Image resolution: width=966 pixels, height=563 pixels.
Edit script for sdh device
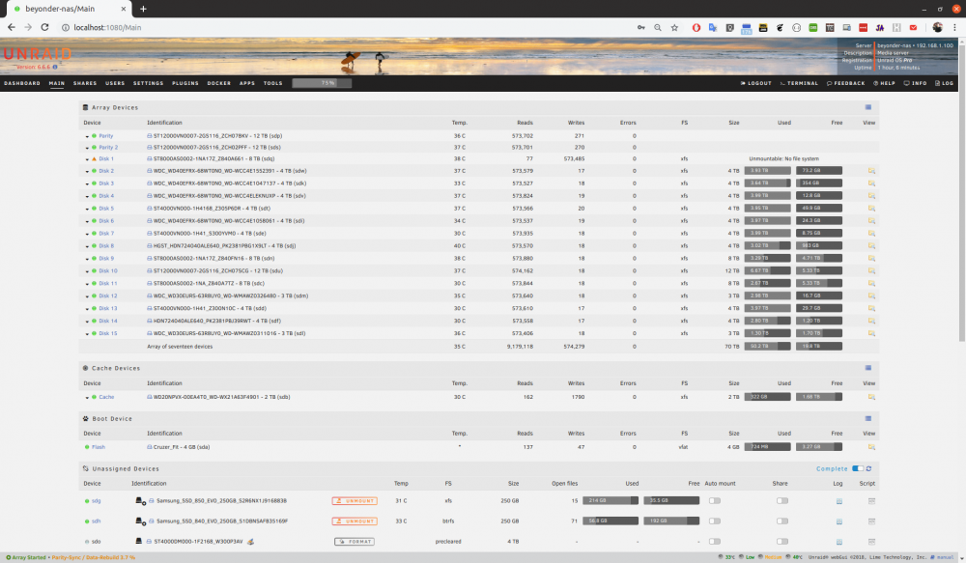click(871, 521)
